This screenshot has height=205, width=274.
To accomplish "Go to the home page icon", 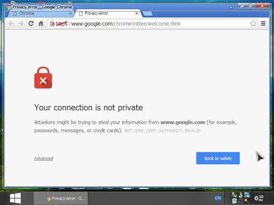I will coord(41,23).
